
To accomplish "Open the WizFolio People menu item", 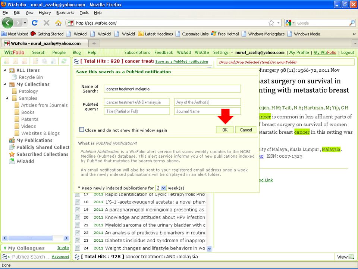I will pos(59,52).
